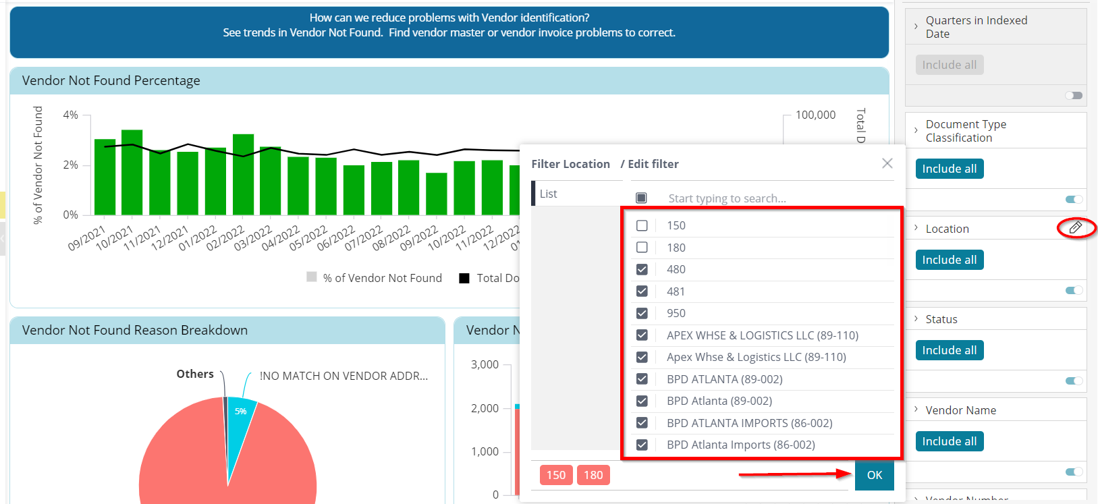Click Include all under Status filter
Screen dimensions: 1098x504
[950, 350]
